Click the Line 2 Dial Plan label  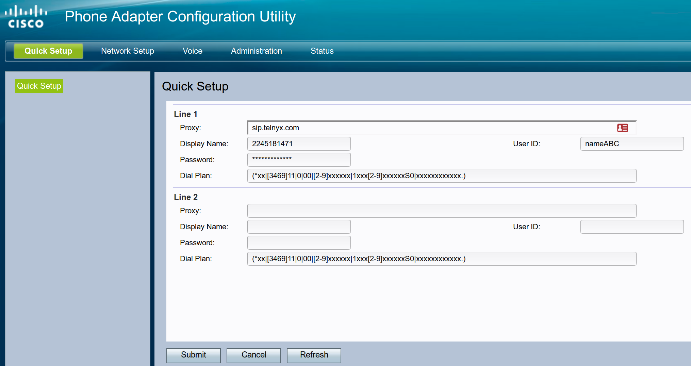click(x=196, y=259)
